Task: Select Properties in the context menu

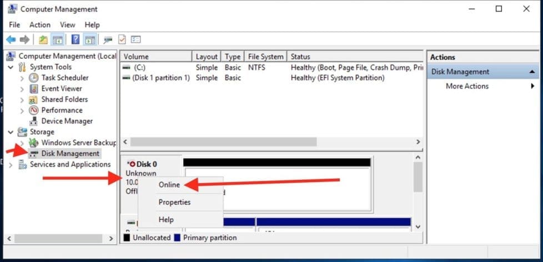Action: pos(174,203)
